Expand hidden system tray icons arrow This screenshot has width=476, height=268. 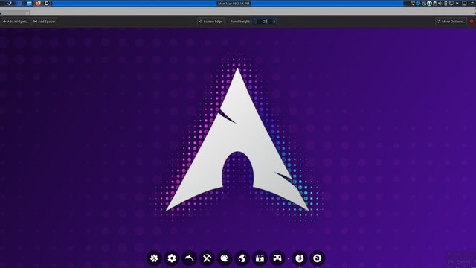[457, 3]
